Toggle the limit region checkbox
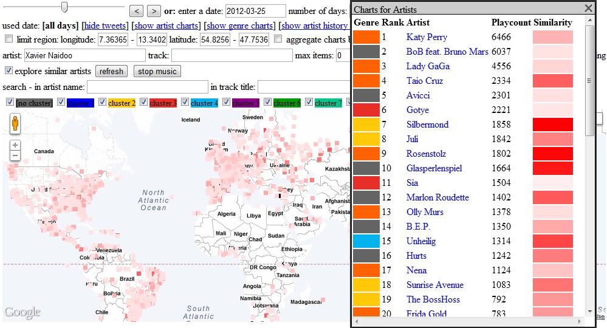The image size is (607, 328). coord(9,39)
